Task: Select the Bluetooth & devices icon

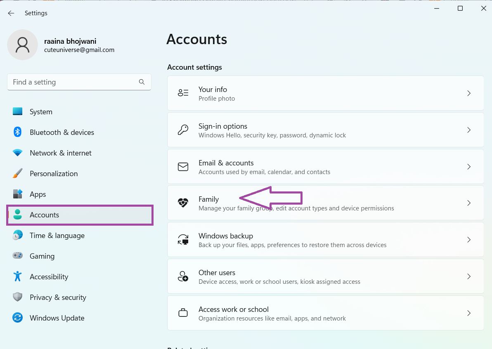Action: [17, 132]
